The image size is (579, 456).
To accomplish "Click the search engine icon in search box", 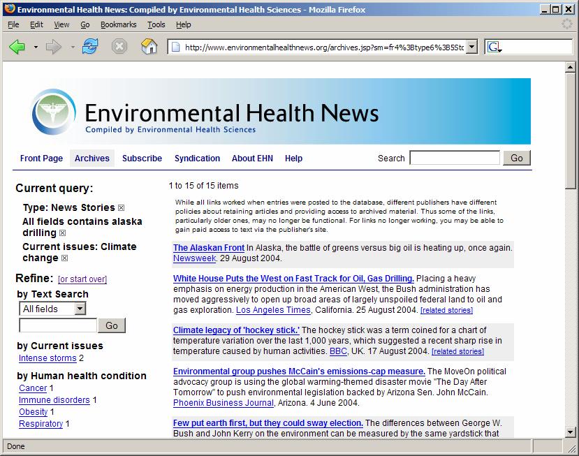I will [x=494, y=47].
